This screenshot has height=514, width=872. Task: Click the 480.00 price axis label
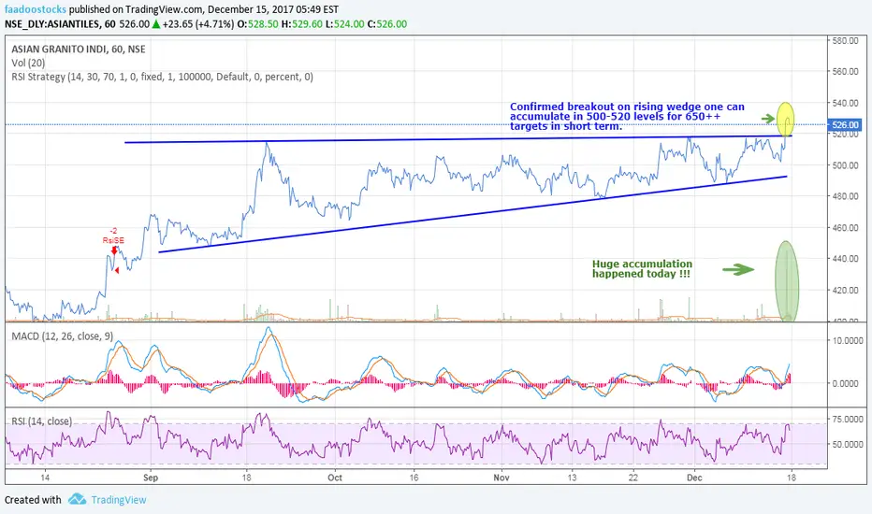pos(845,196)
